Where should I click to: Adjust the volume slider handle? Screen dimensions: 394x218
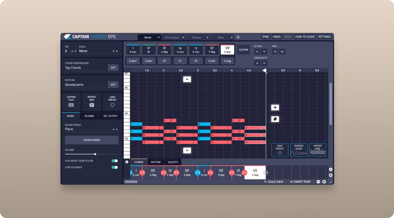(95, 154)
